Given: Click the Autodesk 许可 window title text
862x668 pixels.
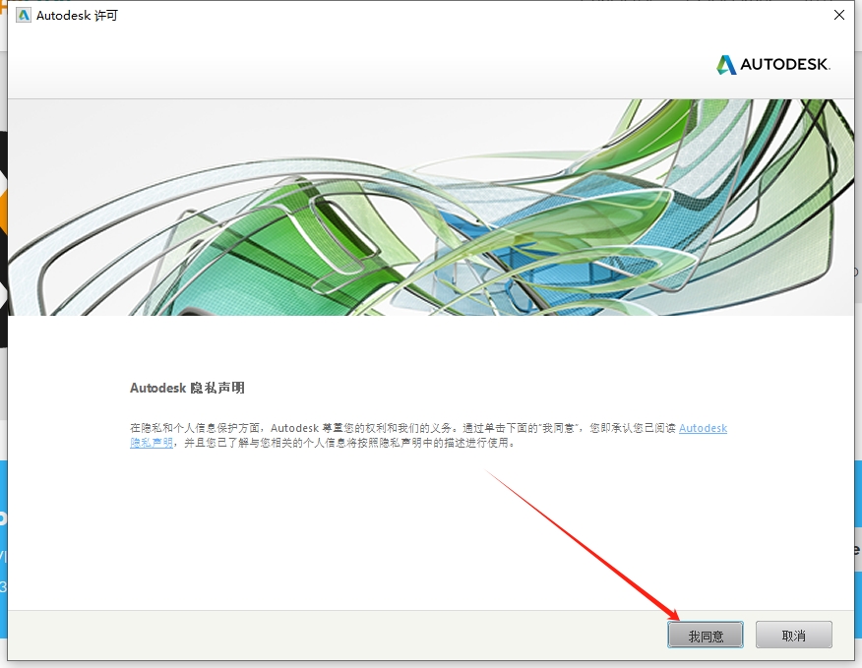Looking at the screenshot, I should tap(77, 16).
